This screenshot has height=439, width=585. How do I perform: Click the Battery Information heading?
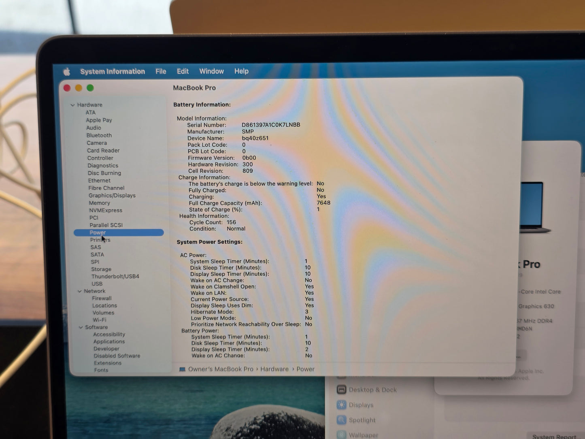pos(202,104)
